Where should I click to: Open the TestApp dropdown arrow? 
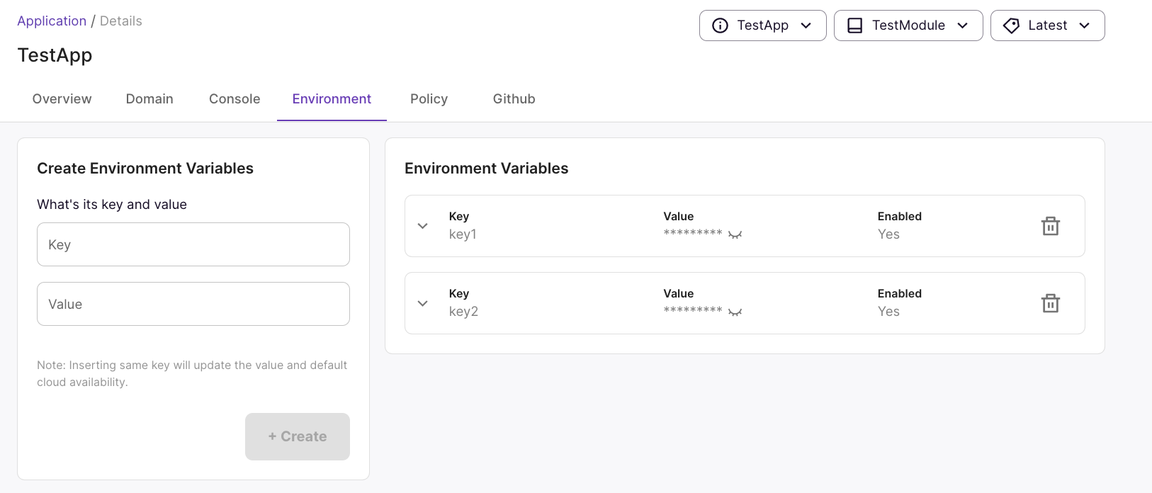(806, 25)
